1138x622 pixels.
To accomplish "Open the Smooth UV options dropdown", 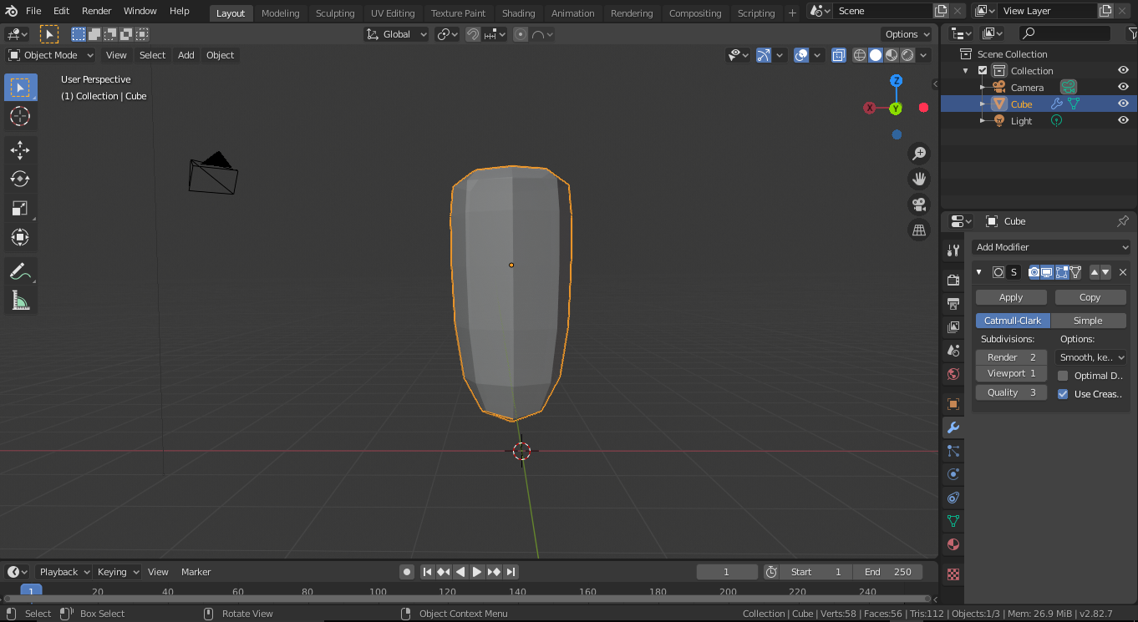I will pyautogui.click(x=1092, y=357).
